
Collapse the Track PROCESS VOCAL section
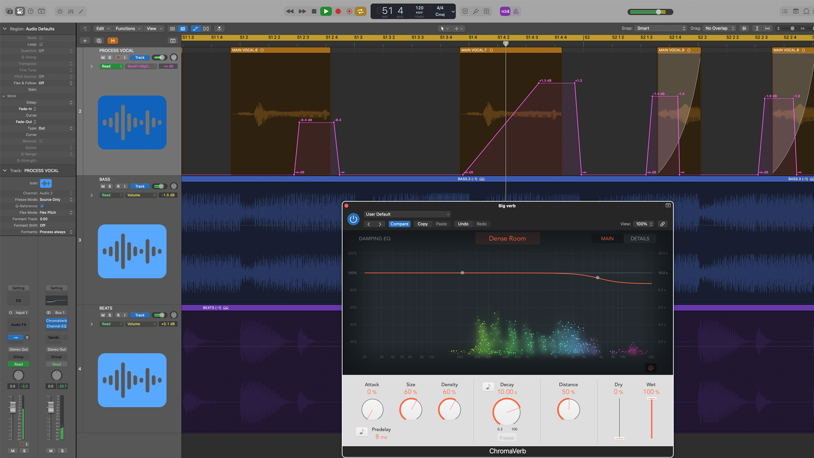[5, 170]
